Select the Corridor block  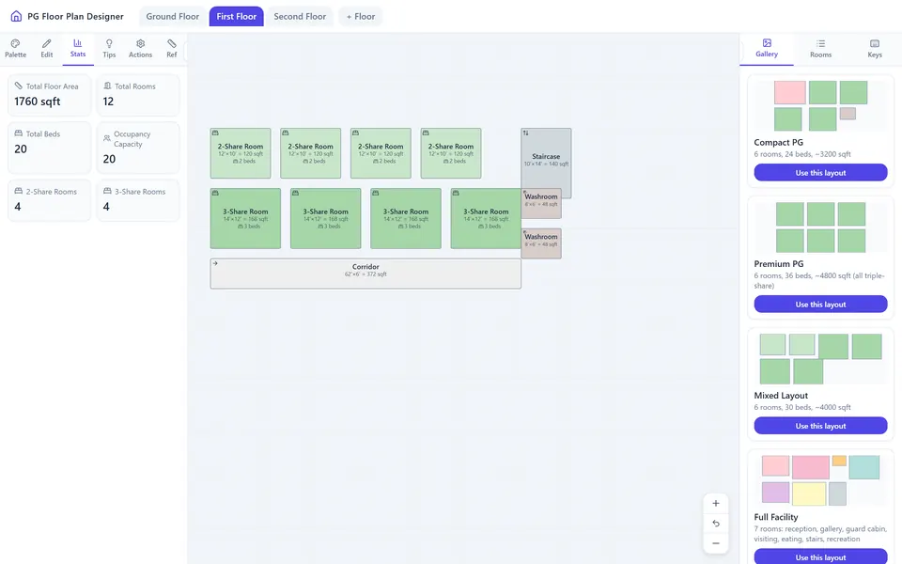click(365, 274)
